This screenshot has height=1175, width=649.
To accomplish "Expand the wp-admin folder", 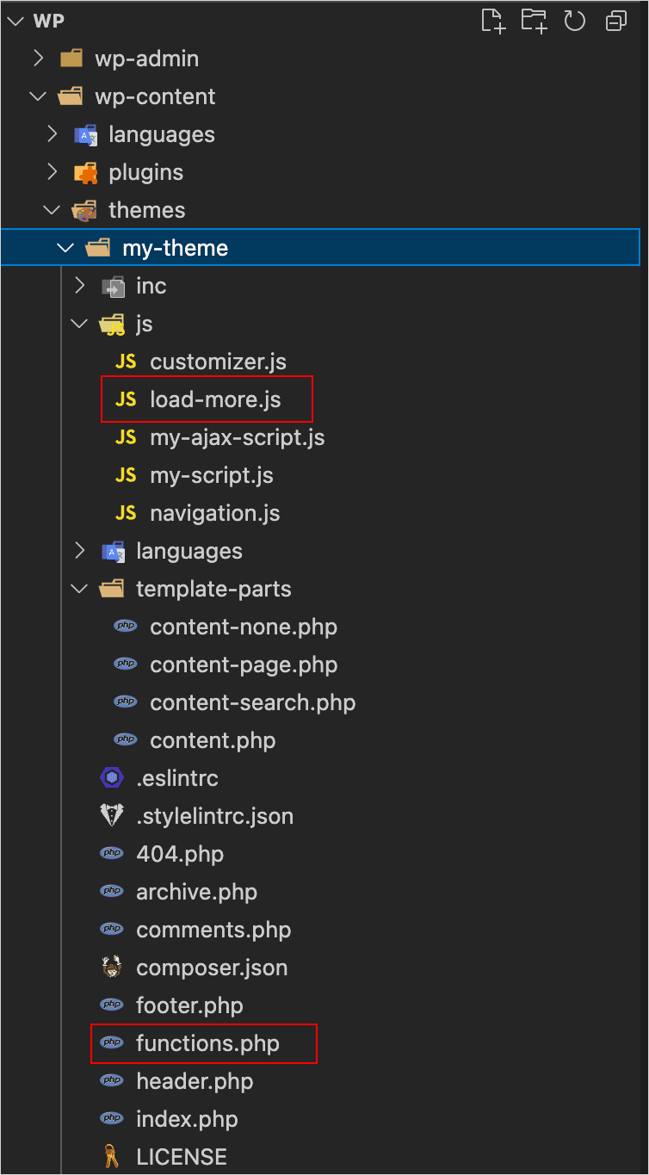I will pyautogui.click(x=38, y=59).
